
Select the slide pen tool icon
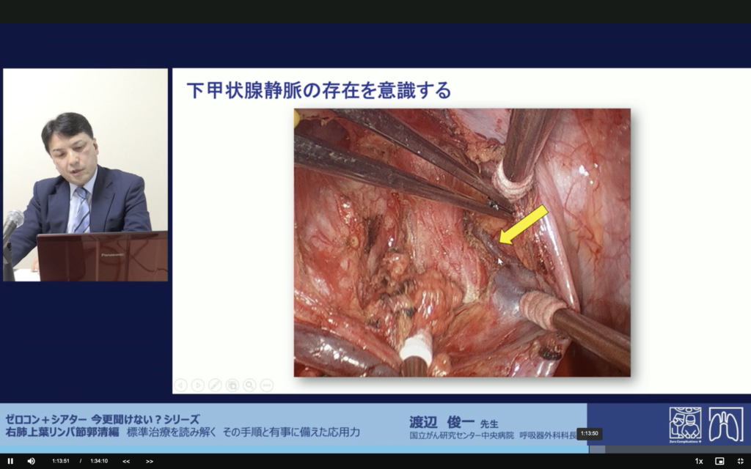215,385
